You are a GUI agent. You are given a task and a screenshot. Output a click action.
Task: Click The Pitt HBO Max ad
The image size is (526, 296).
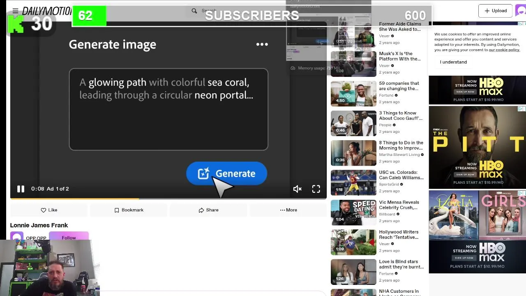coord(478,147)
